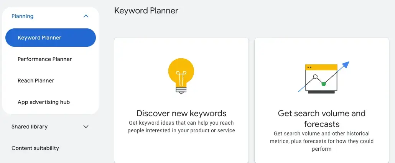The image size is (395, 163).
Task: Click the yellow window bar of forecast graphic
Action: click(x=321, y=67)
